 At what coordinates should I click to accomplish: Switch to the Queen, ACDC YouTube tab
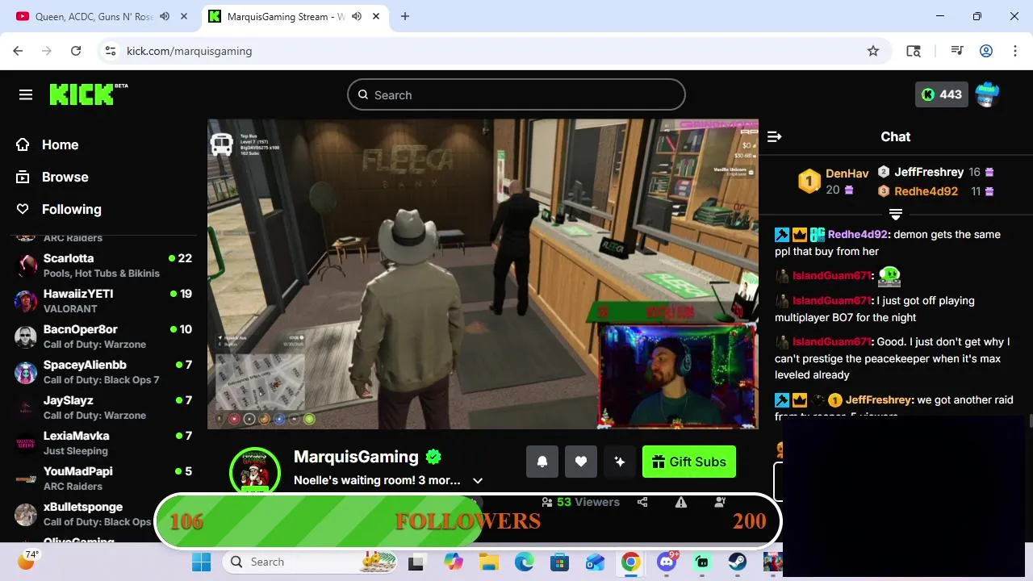tap(100, 16)
